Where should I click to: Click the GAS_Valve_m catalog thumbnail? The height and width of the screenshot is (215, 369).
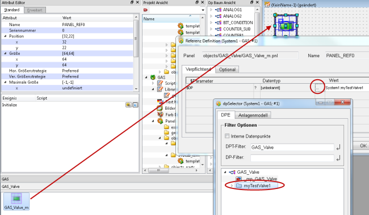16,201
